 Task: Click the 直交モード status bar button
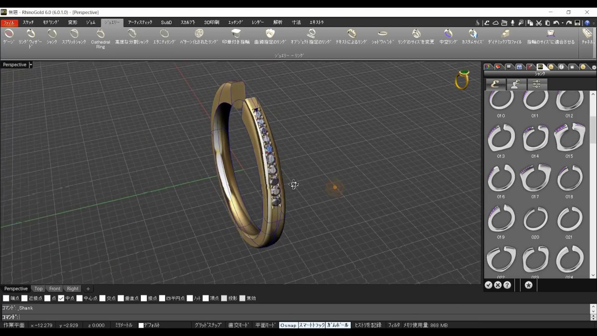(238, 325)
